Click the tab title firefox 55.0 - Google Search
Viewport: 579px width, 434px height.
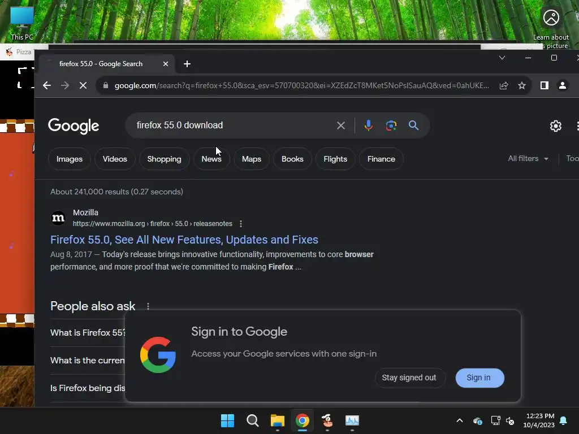[101, 64]
